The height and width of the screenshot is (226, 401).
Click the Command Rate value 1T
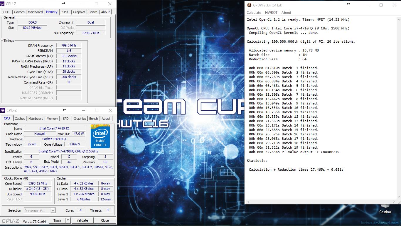(69, 82)
